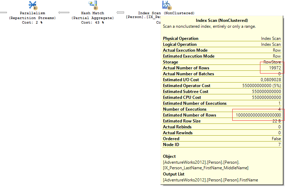
Task: Click the 'Estimated Execution Mode' row
Action: 222,56
